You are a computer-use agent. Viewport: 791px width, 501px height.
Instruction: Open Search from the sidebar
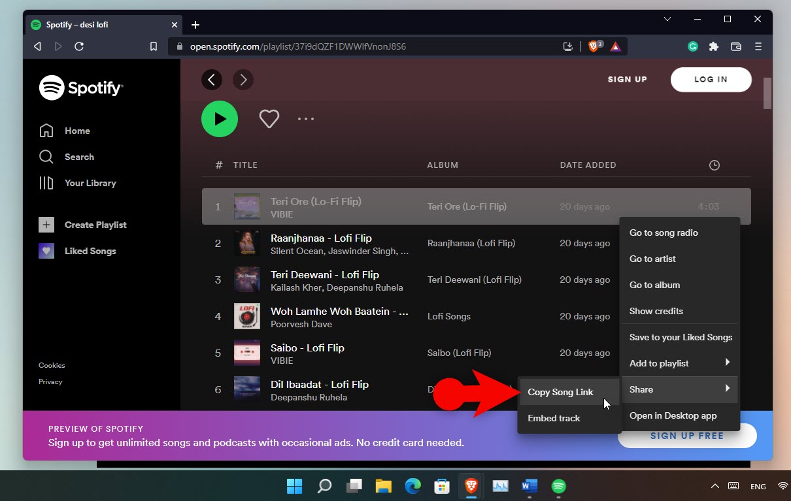coord(67,157)
